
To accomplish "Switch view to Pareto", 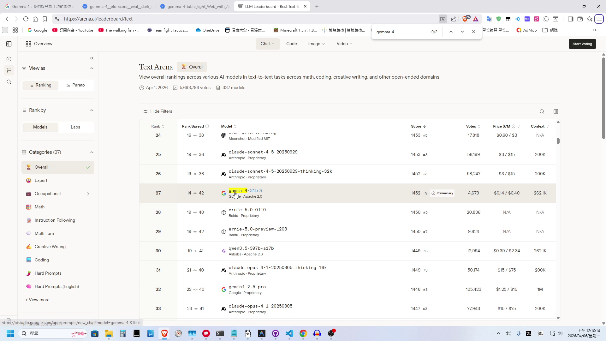I will coord(76,85).
